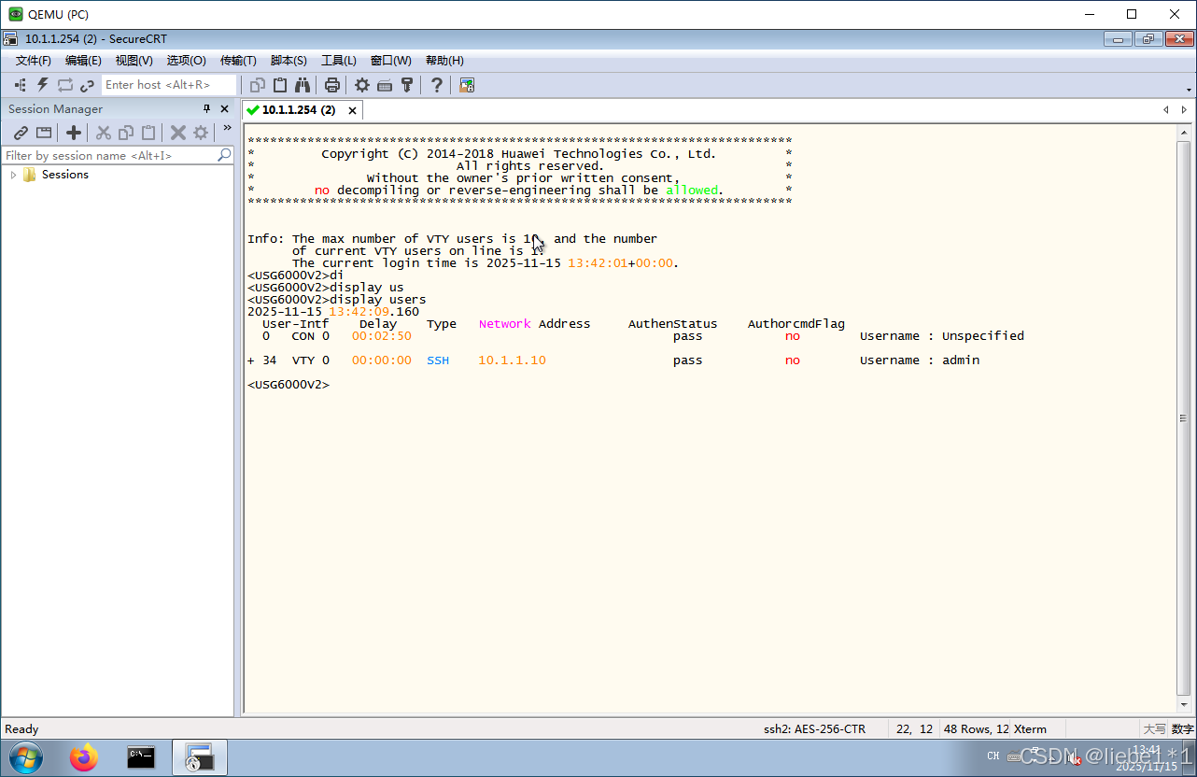Open the 传输(T) menu

coord(238,61)
